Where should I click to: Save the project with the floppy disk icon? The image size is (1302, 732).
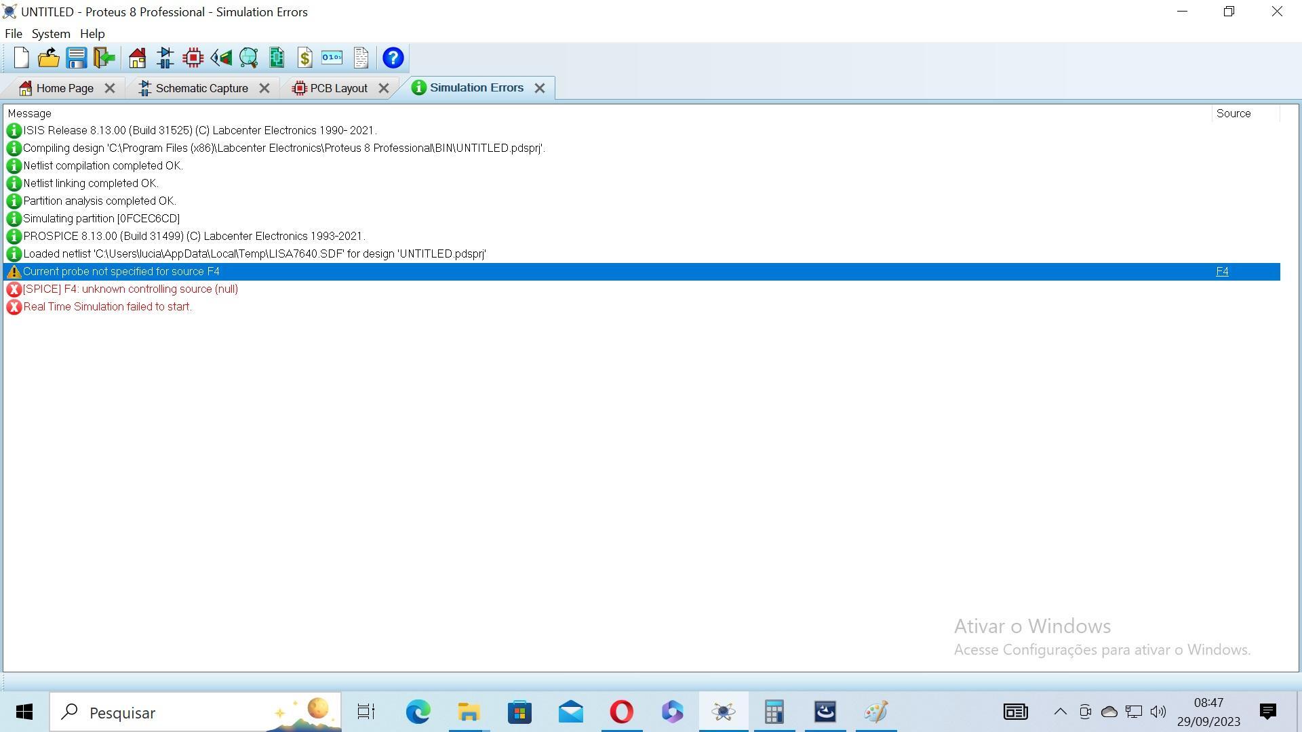coord(76,58)
